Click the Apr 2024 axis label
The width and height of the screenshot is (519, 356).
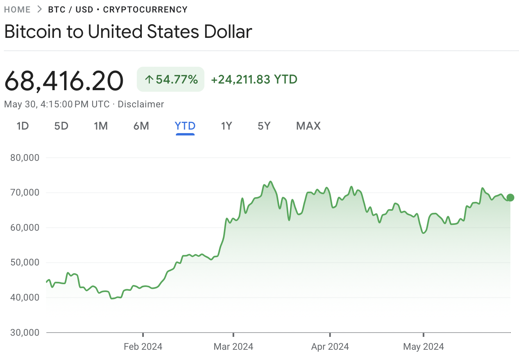tap(330, 346)
